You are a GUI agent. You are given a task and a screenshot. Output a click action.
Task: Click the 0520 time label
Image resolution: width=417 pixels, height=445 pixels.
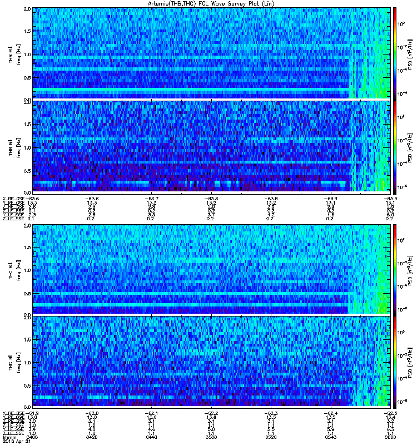click(x=271, y=437)
